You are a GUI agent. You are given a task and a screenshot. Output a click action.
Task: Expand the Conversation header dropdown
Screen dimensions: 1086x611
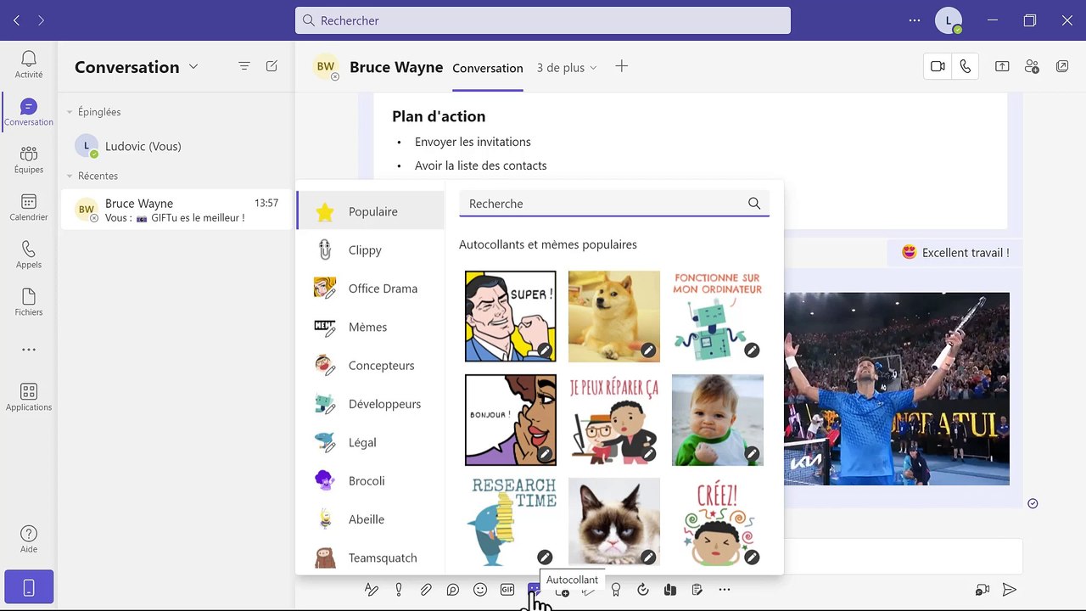click(x=193, y=66)
